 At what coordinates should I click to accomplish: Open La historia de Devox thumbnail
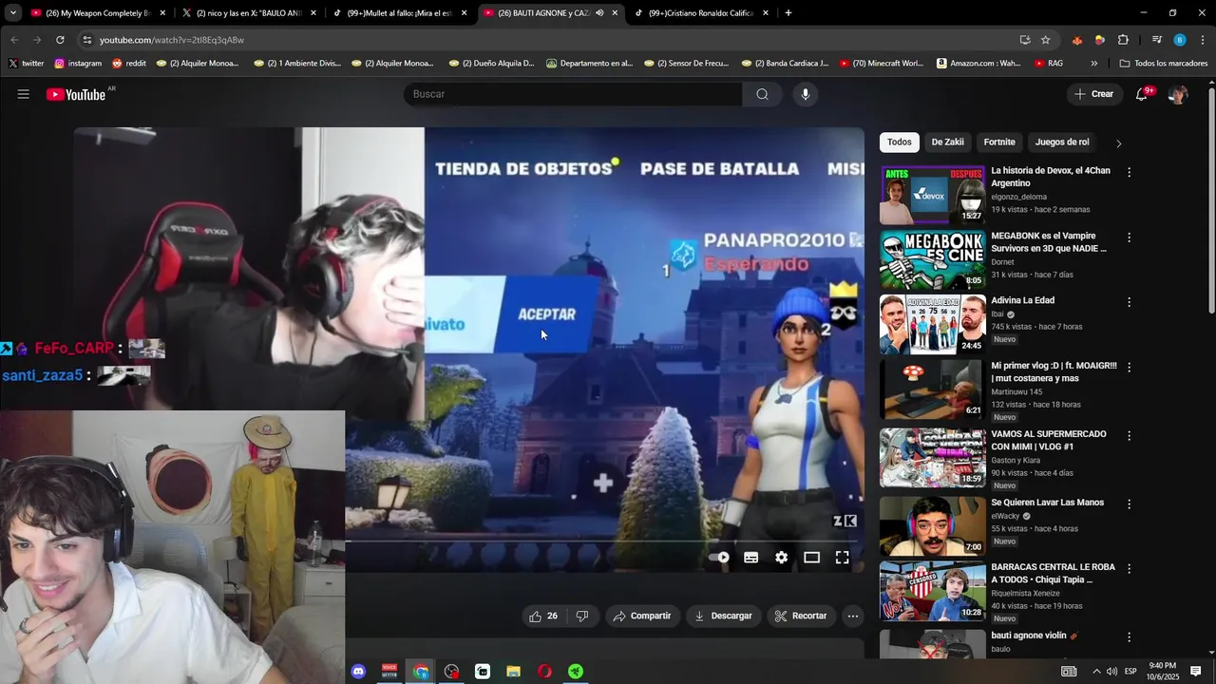pyautogui.click(x=932, y=195)
